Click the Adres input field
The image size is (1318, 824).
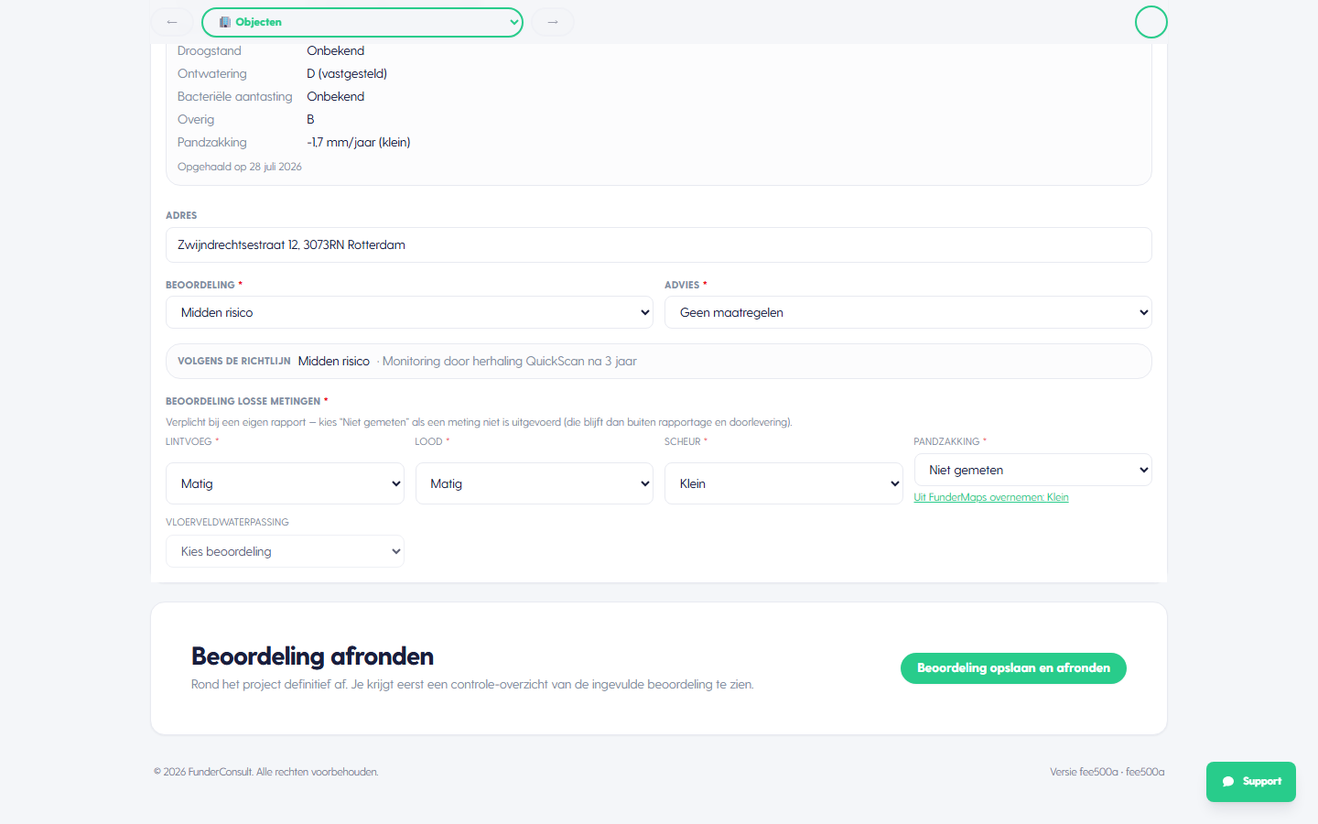coord(659,244)
